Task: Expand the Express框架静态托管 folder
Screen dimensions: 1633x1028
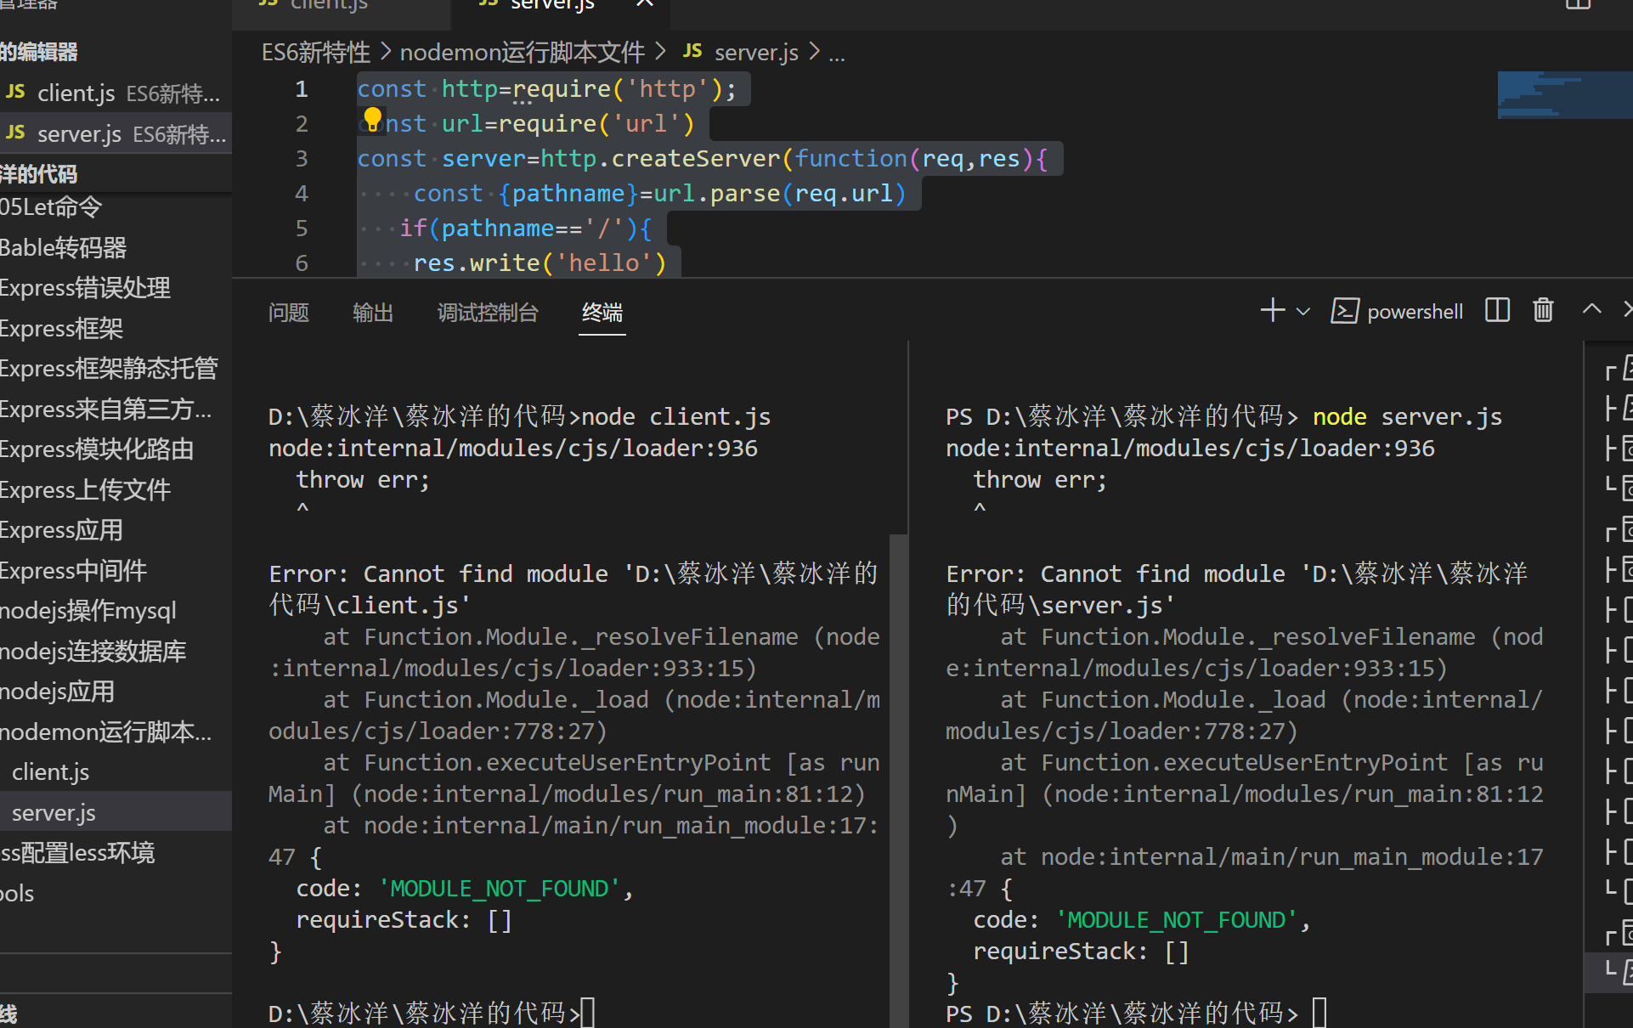Action: click(116, 368)
